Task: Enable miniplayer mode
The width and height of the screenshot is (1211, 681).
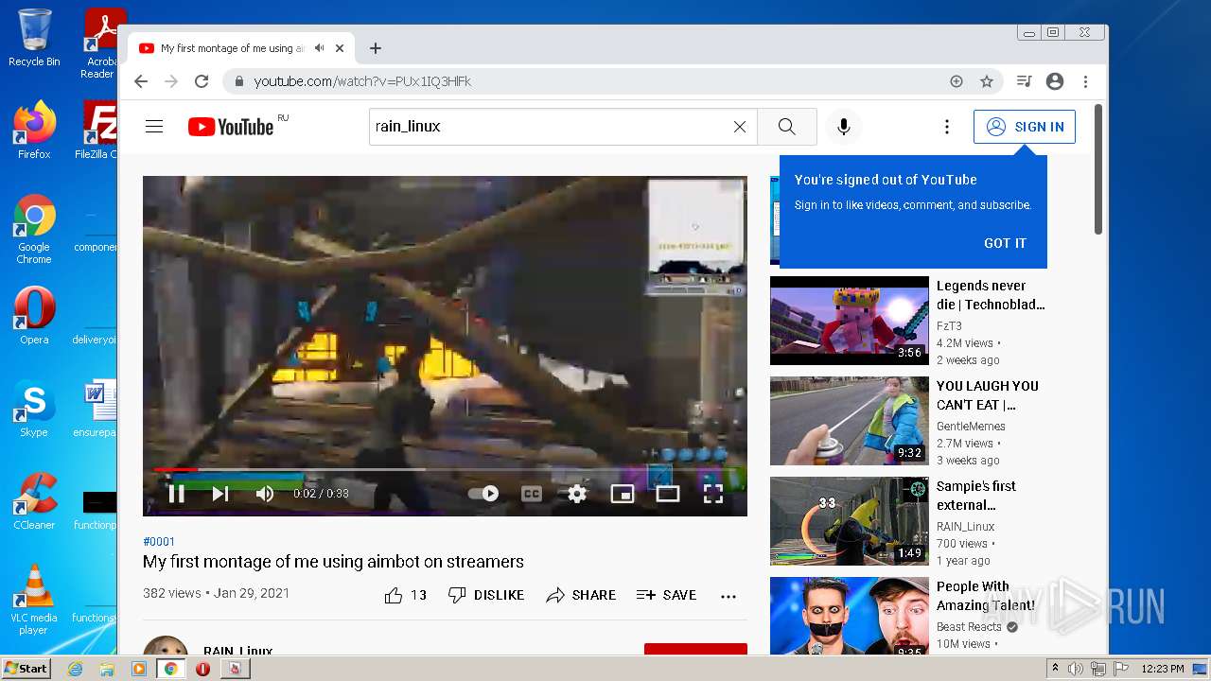Action: (x=623, y=494)
